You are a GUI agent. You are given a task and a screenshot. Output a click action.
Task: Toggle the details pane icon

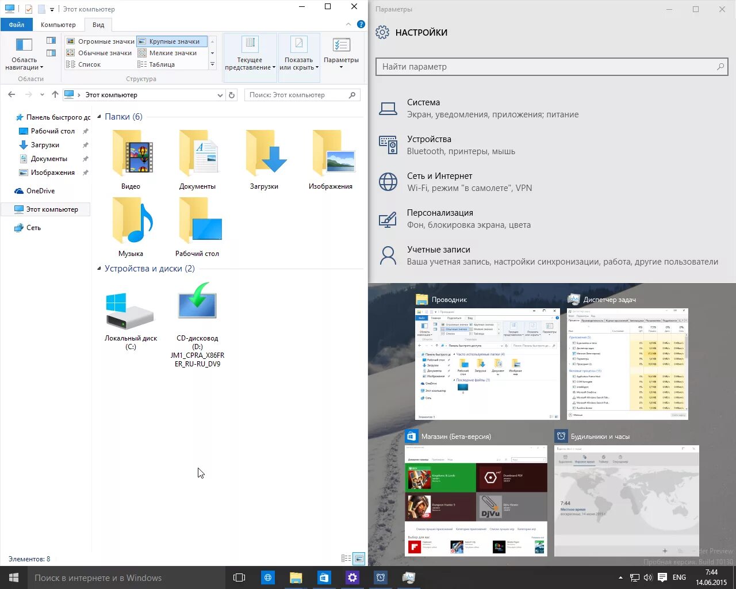point(51,52)
